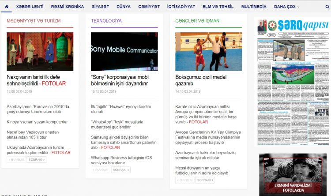The image size is (331, 196).
Task: Click SONRAKI button under Mədəniyyət və Turizm
Action: coord(36,160)
